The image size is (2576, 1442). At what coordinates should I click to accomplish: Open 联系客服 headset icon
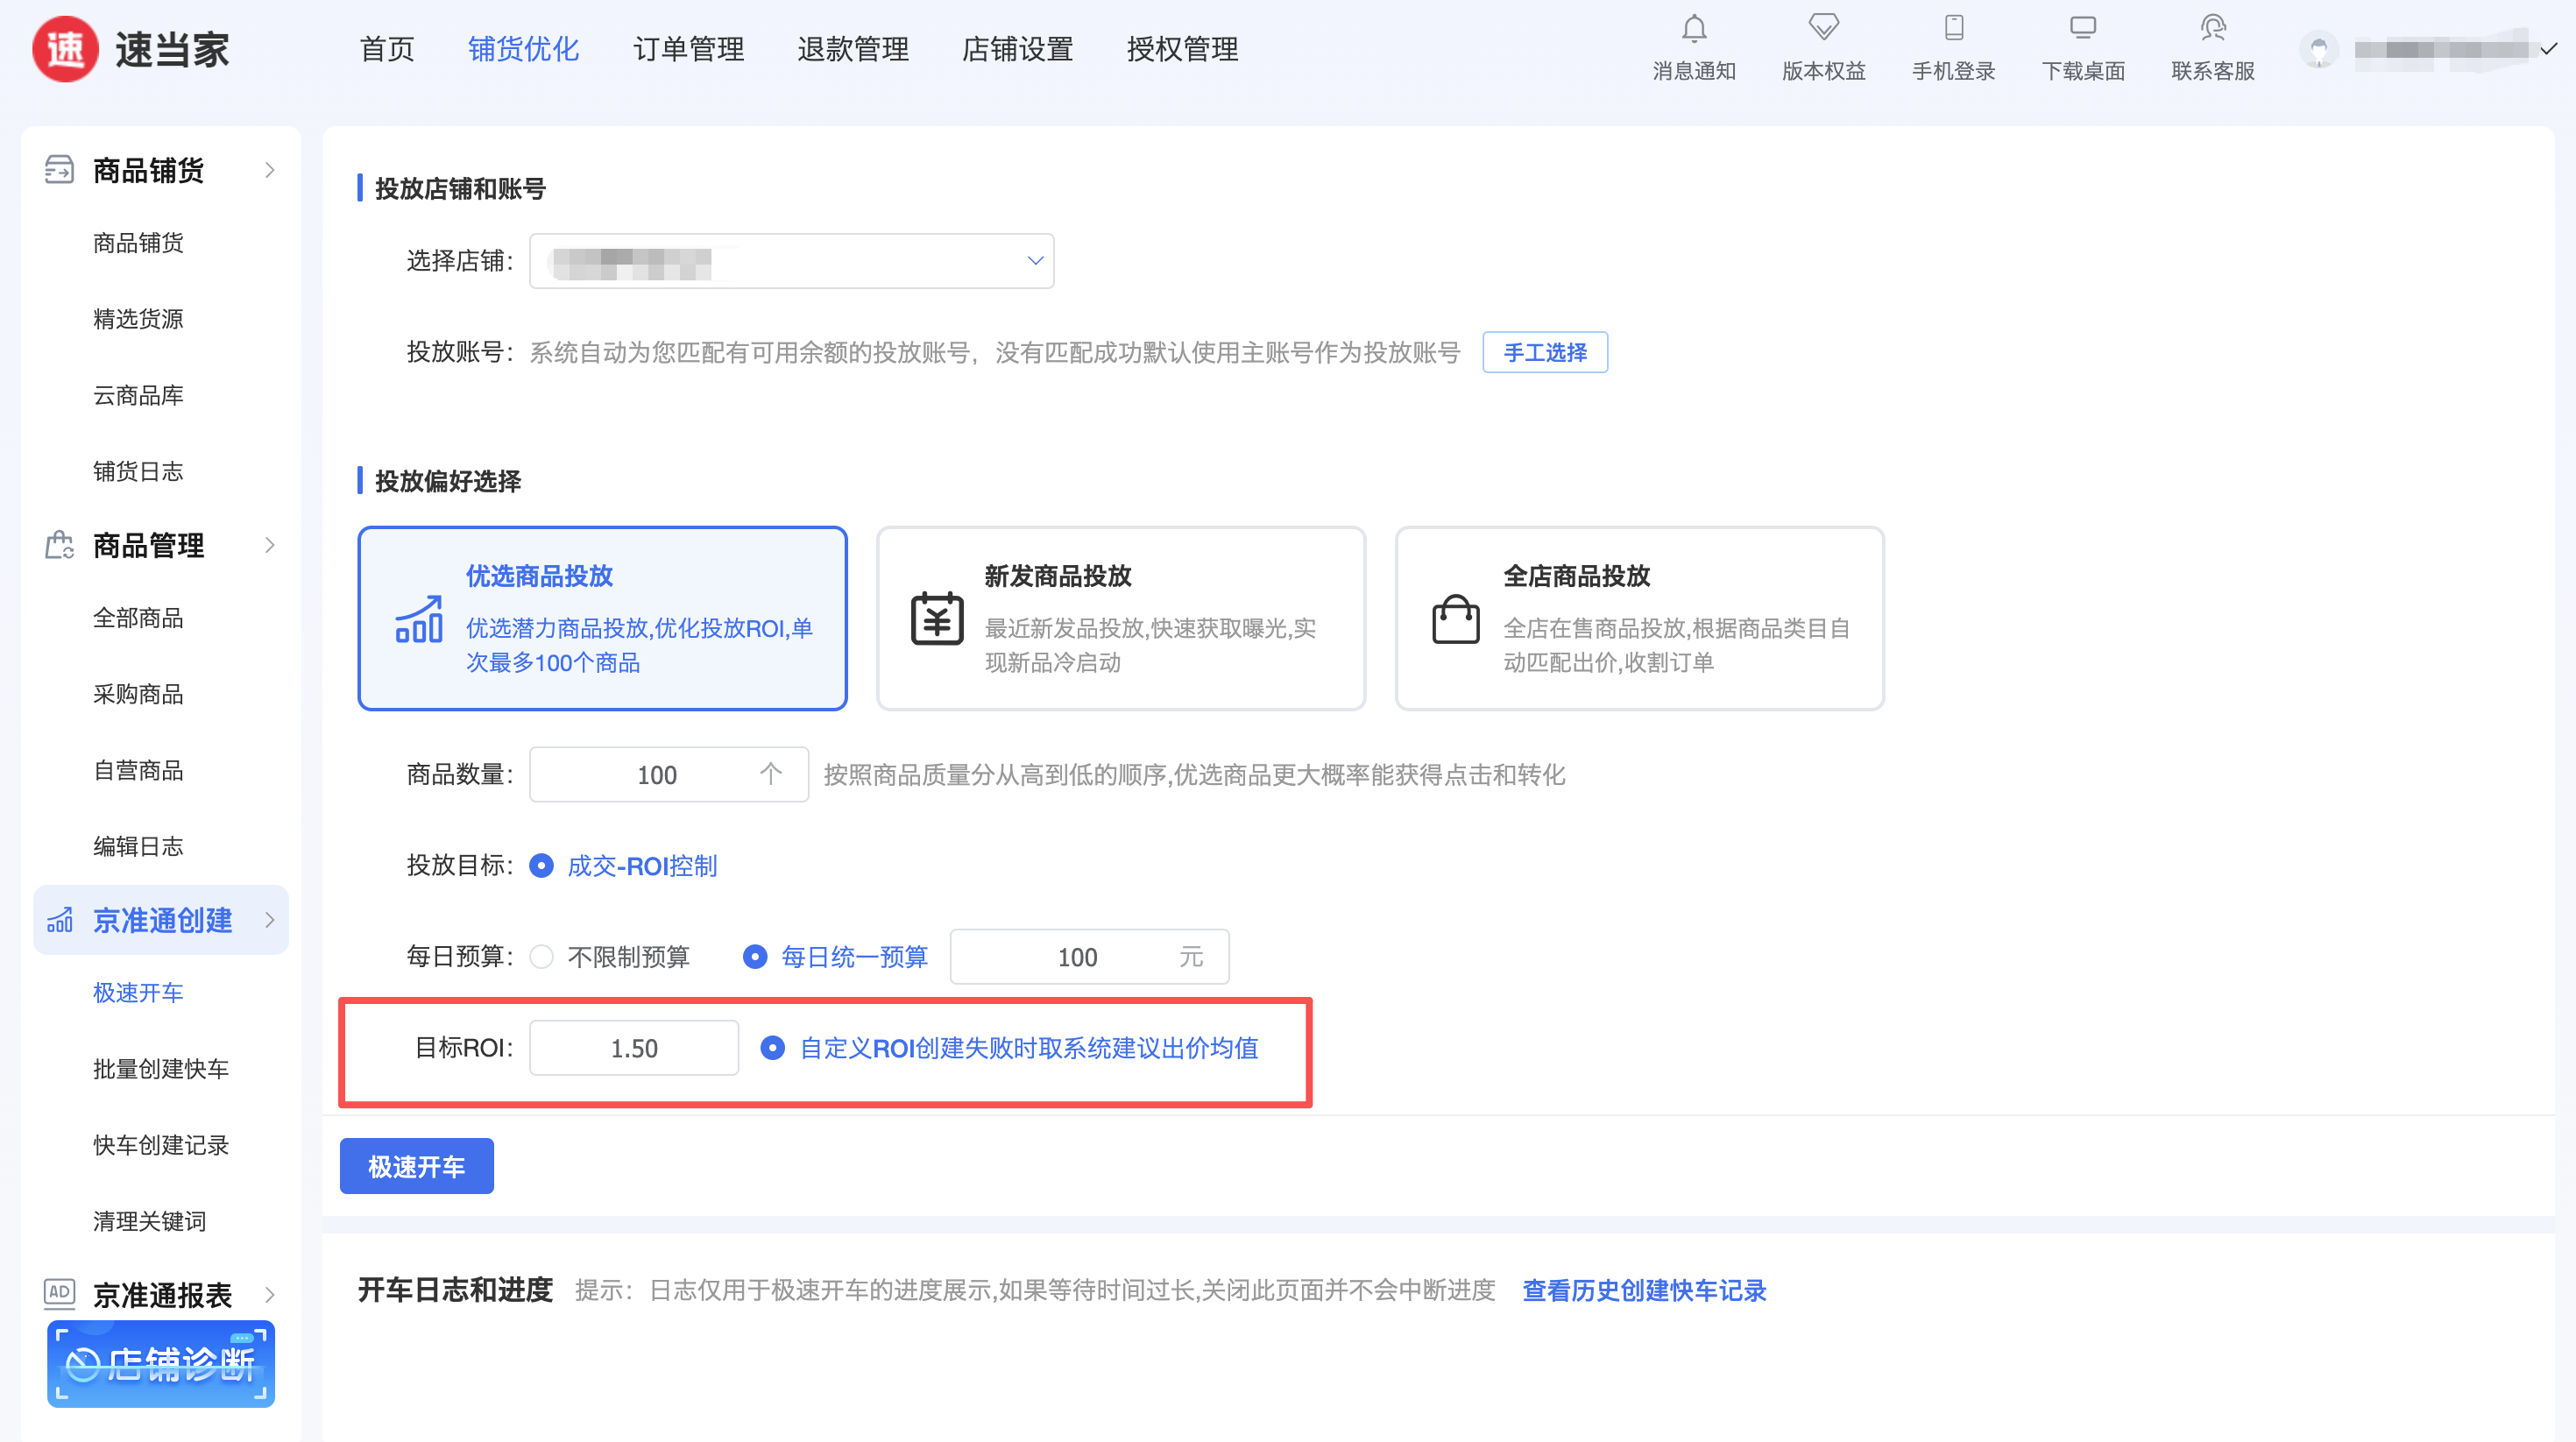[x=2212, y=27]
